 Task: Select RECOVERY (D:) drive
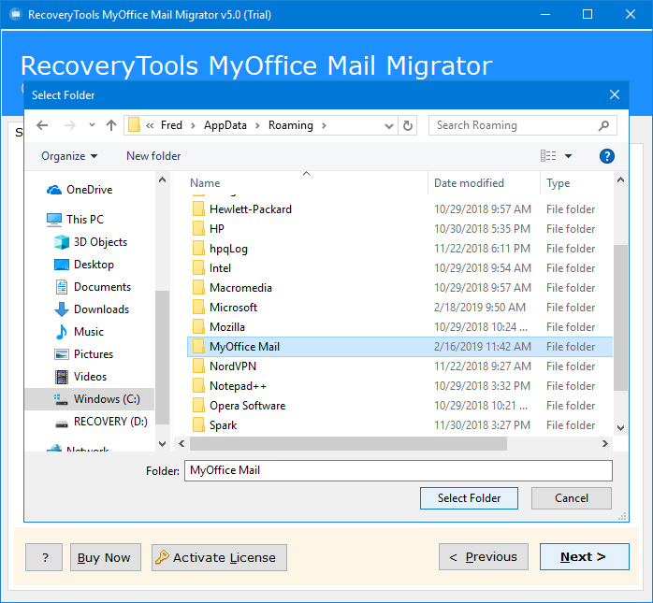101,422
